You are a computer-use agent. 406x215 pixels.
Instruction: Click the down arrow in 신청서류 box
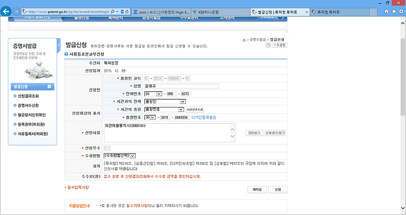coord(232,136)
